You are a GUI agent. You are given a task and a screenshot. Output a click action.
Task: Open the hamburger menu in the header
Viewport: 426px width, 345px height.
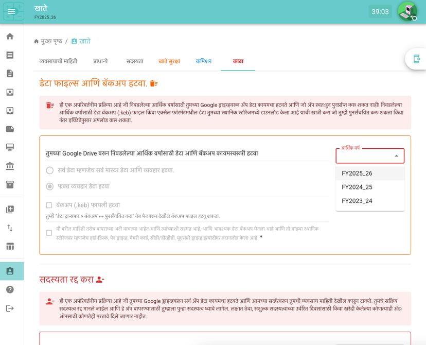point(11,12)
